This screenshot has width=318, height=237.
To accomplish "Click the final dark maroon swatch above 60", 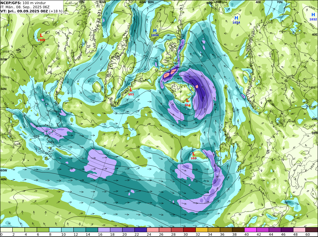I will coord(312,230).
